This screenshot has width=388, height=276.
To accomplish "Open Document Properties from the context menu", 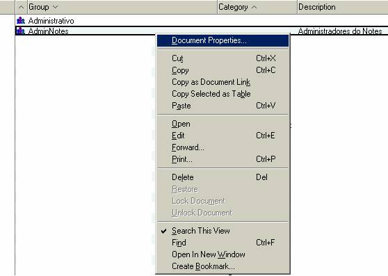I will click(x=223, y=40).
